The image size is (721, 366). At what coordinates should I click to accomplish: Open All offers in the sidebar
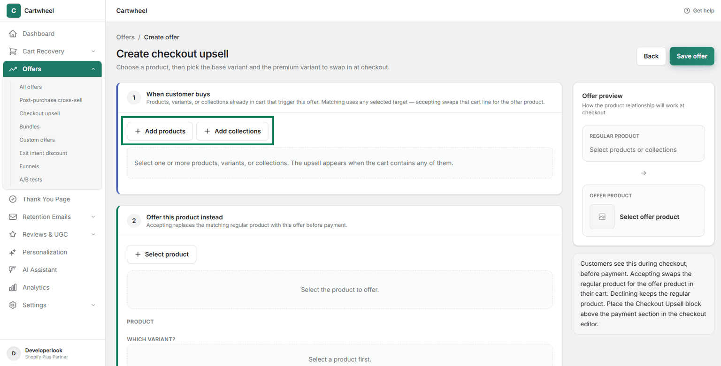pyautogui.click(x=31, y=87)
